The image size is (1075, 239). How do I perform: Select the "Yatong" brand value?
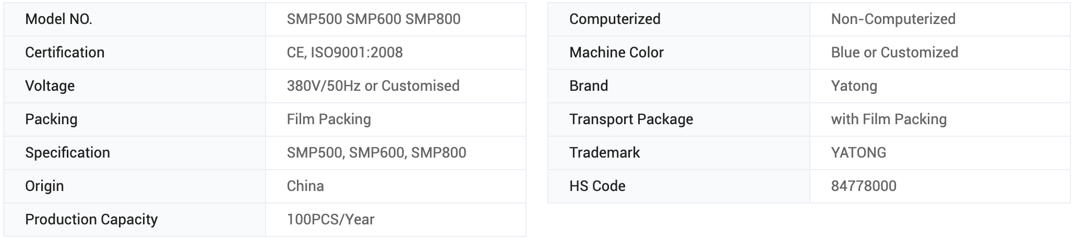click(x=854, y=86)
